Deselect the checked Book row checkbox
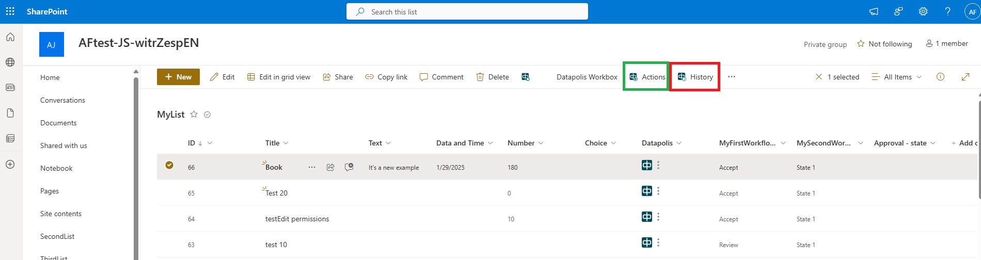 click(169, 166)
